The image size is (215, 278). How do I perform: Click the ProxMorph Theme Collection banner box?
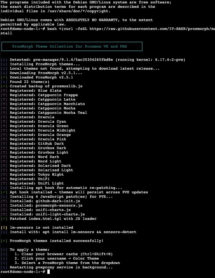72,47
